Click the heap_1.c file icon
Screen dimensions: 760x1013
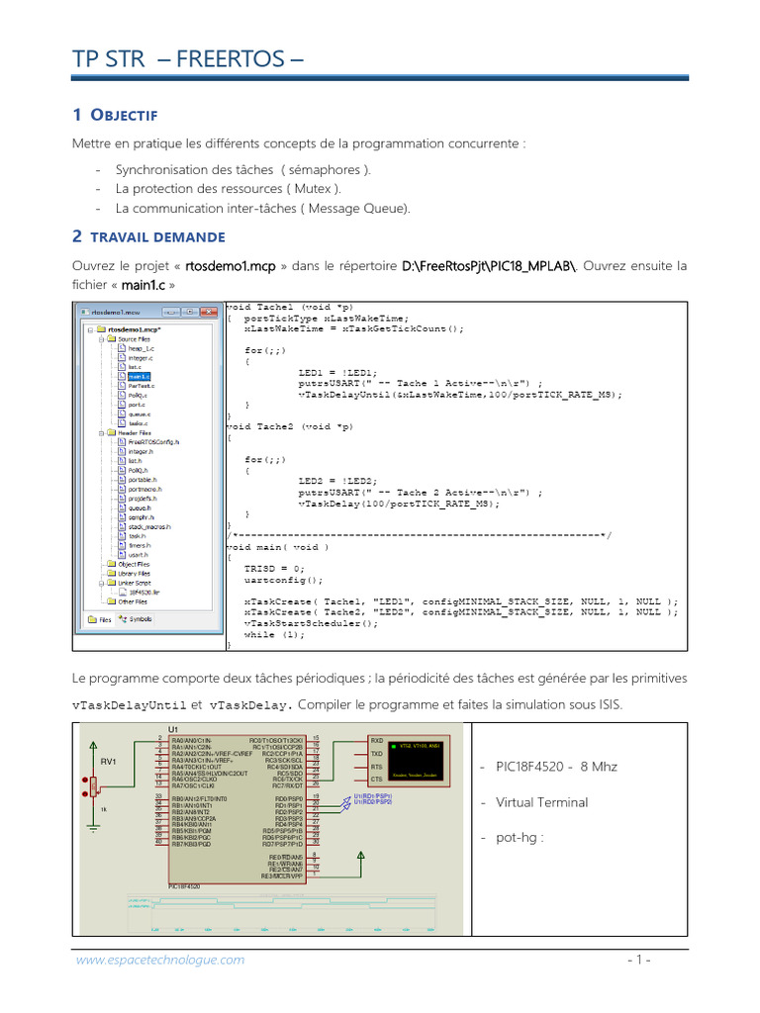(122, 348)
